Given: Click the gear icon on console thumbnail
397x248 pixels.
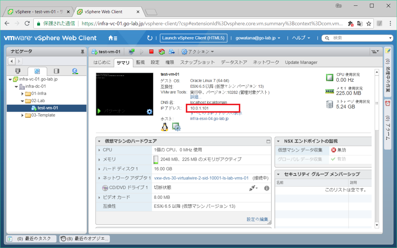Looking at the screenshot, I should click(x=150, y=112).
